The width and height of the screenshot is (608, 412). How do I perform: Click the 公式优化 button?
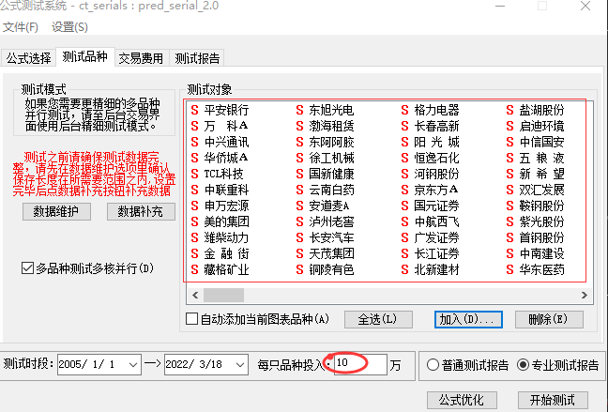coord(462,400)
